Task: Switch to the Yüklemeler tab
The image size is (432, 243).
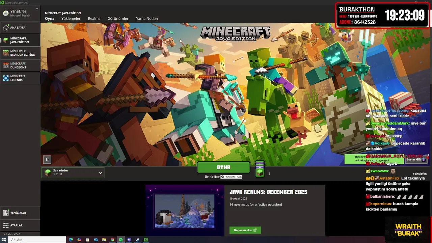Action: 71,19
